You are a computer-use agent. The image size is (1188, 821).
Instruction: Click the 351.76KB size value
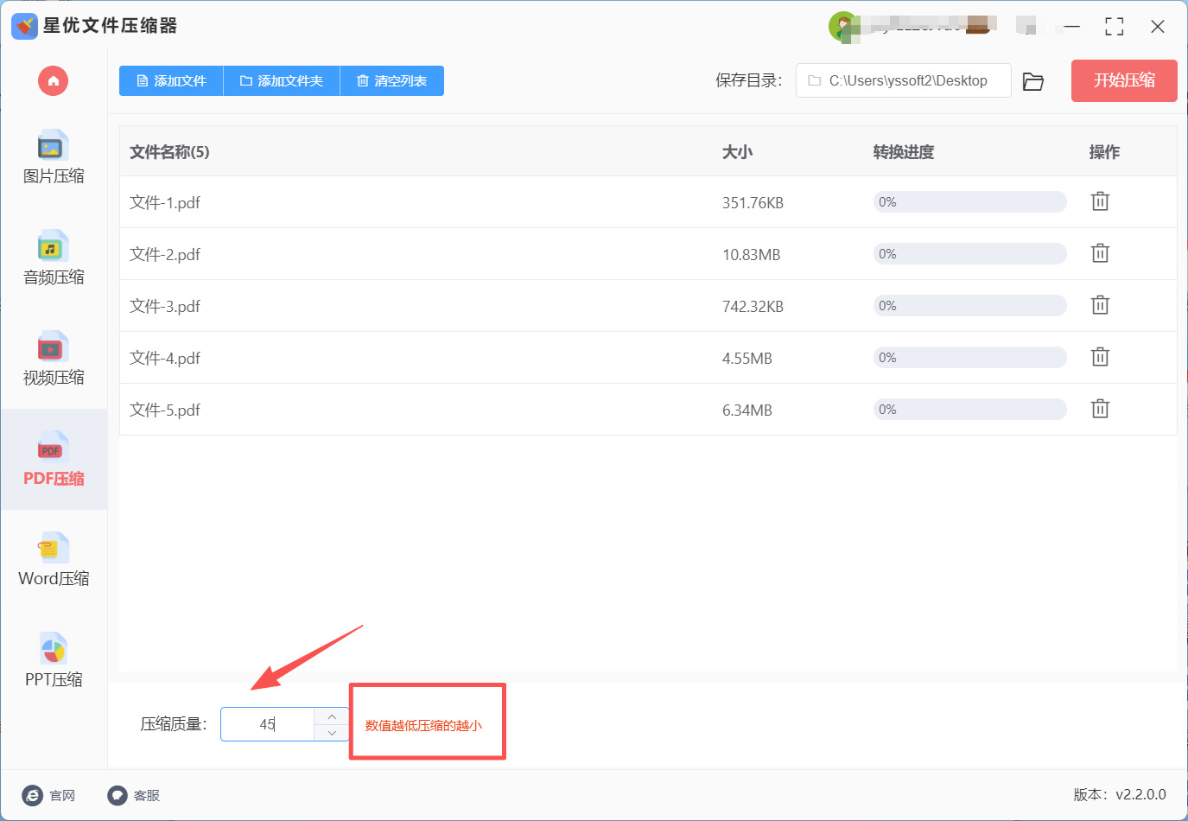click(753, 203)
